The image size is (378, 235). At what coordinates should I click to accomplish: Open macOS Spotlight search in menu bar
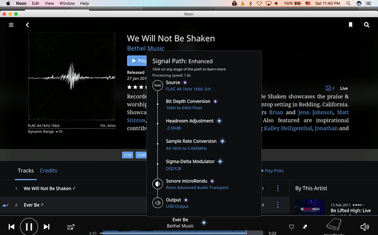click(x=348, y=3)
